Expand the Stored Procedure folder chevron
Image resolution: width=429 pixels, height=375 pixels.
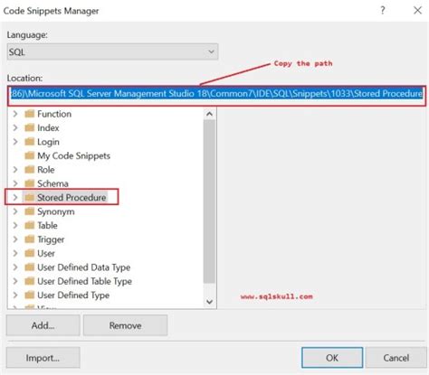15,198
